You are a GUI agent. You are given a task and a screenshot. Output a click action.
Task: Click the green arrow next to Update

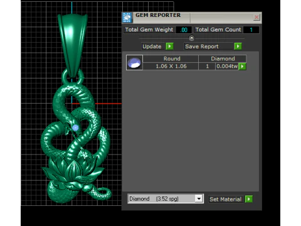click(169, 46)
